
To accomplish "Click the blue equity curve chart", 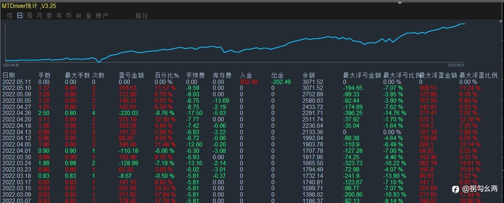I will click(235, 43).
